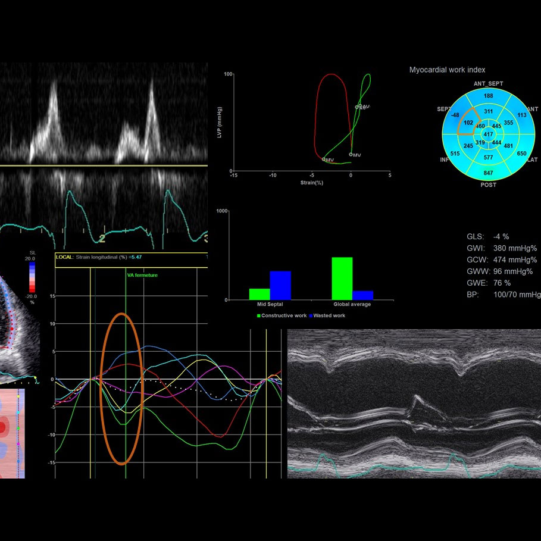
Task: Click the blue Wasted work legend swatch
Action: coord(310,315)
